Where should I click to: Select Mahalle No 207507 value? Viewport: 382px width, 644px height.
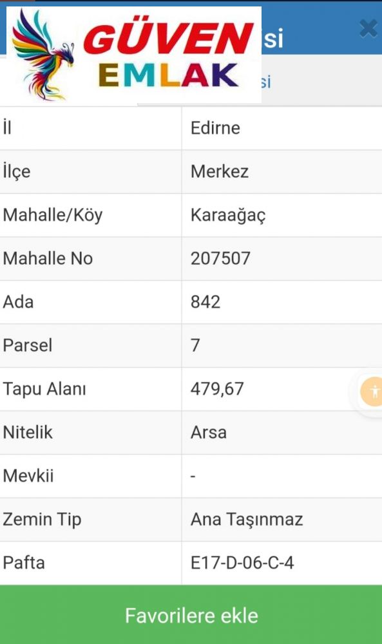click(220, 258)
